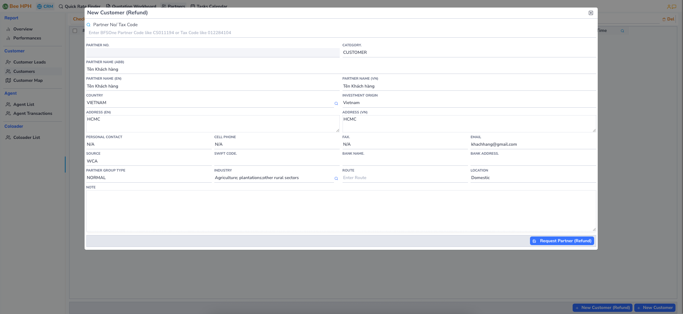Open Customer Map in sidebar
683x314 pixels.
pos(28,80)
